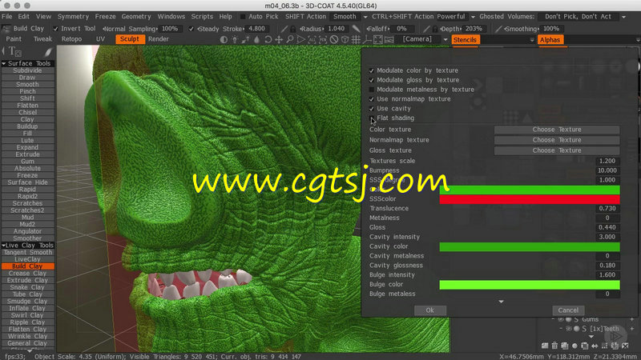The image size is (641, 360).
Task: Collapse the Gums layer tree minus sign
Action: (x=553, y=319)
